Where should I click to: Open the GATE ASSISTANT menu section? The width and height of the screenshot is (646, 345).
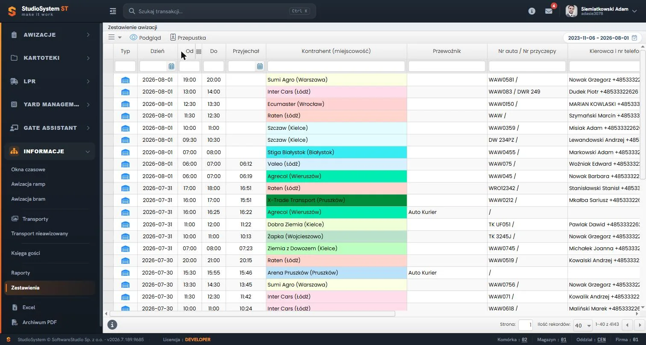(x=50, y=128)
